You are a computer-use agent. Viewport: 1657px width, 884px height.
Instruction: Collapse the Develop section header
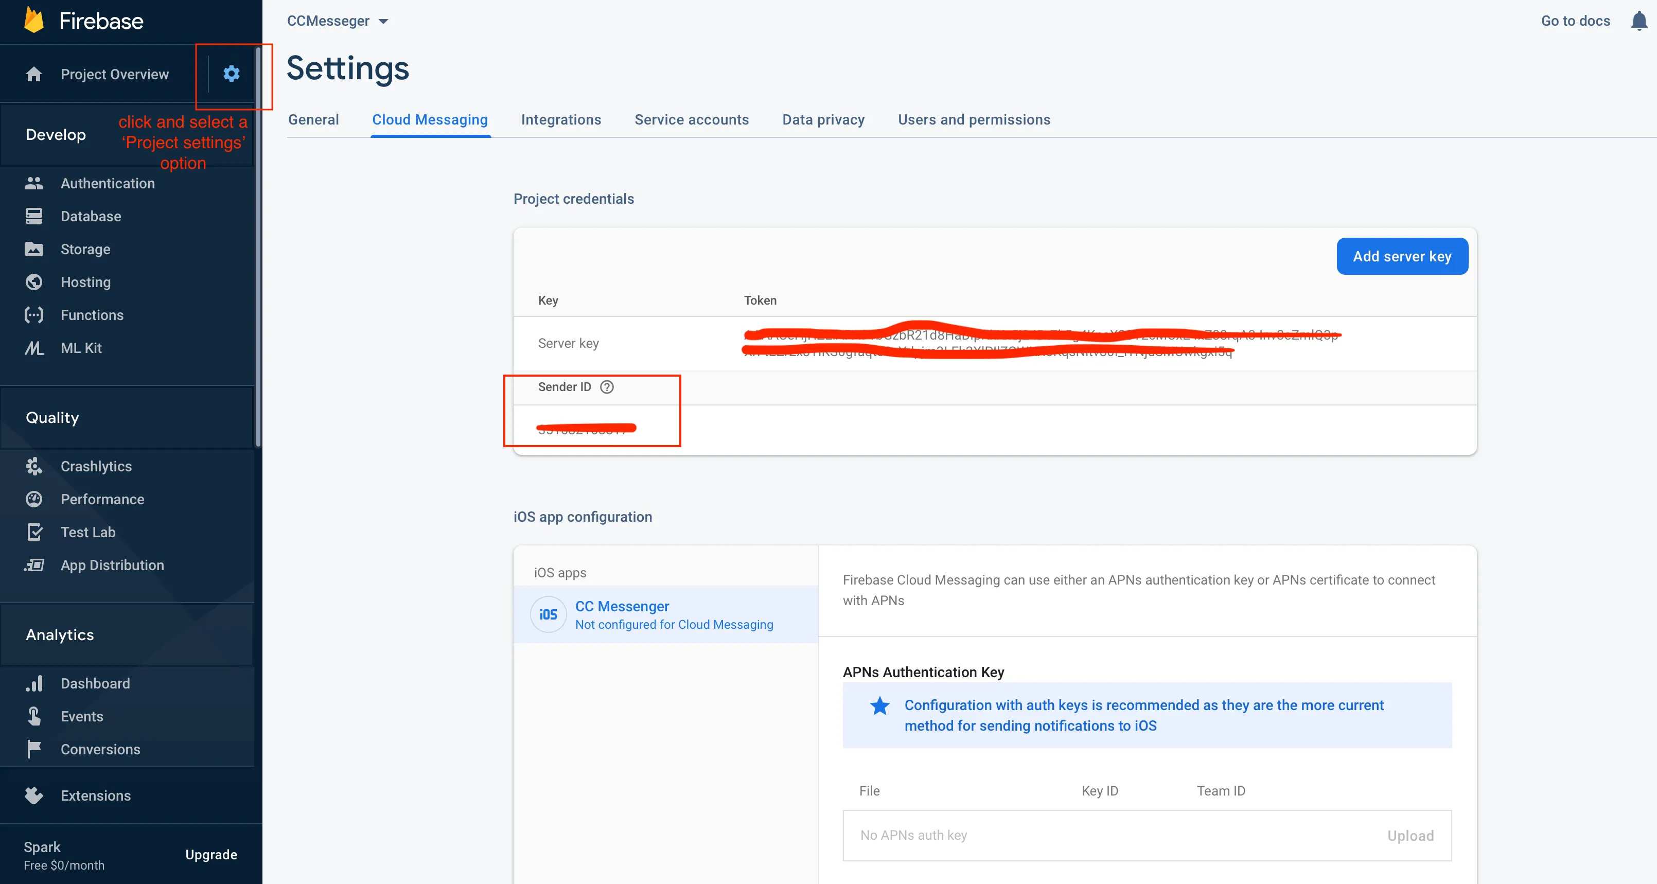pos(56,135)
